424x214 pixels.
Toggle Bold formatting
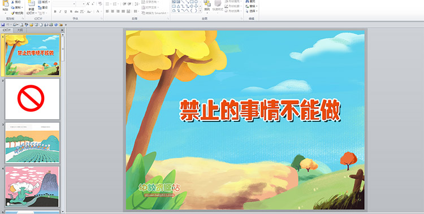(x=55, y=12)
